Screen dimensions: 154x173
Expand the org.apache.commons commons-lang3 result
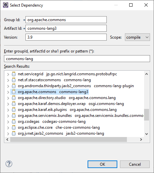pyautogui.click(x=8, y=92)
